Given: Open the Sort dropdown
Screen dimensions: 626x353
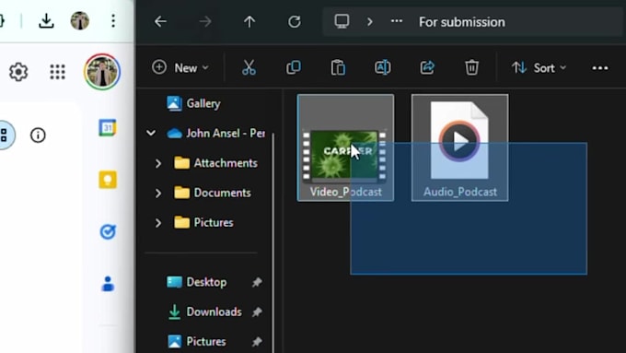Looking at the screenshot, I should pos(539,68).
